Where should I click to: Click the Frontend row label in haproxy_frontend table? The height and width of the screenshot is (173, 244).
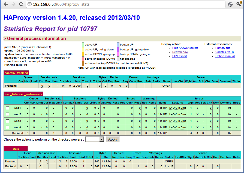click(x=11, y=86)
